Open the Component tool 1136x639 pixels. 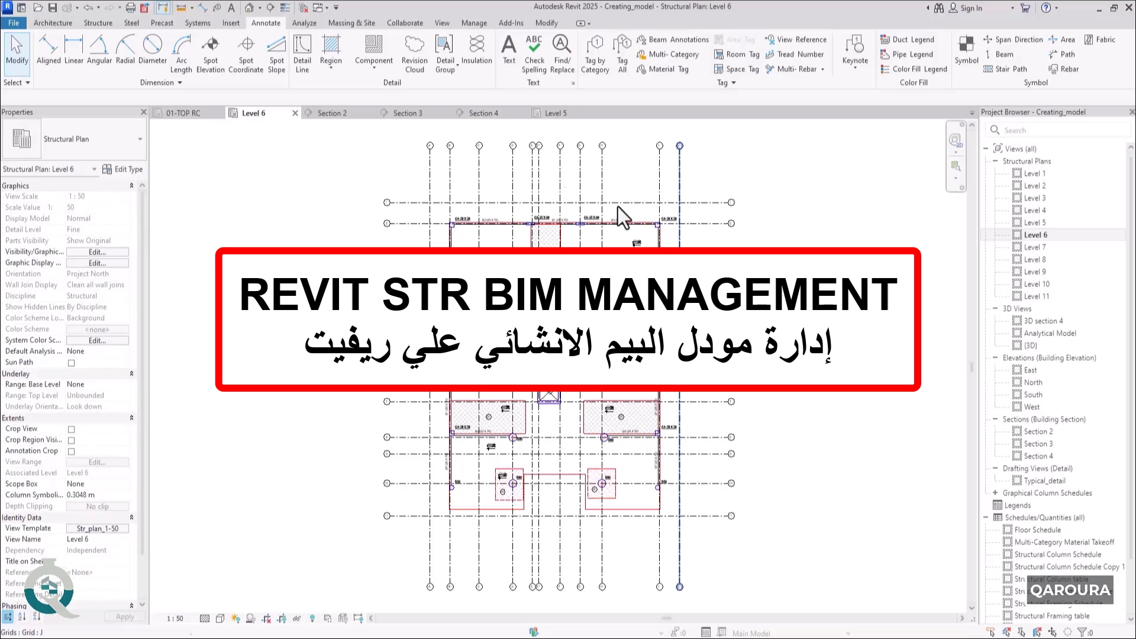pos(373,52)
